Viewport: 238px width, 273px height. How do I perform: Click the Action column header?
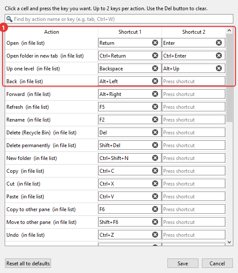point(51,32)
